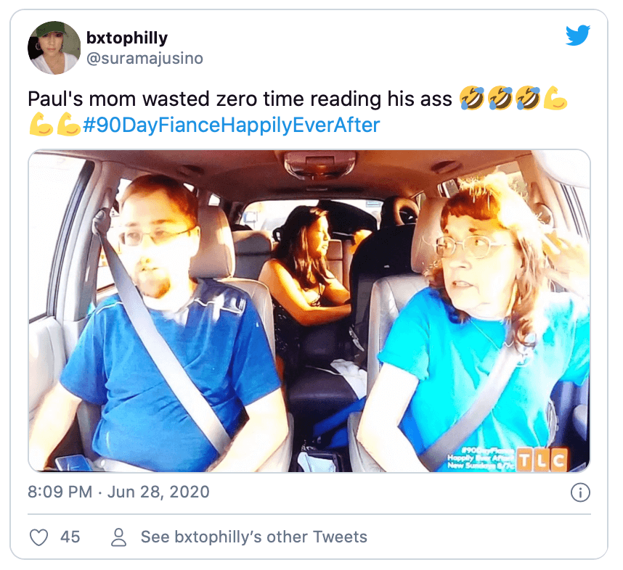Click the Twitter bird logo

[578, 36]
